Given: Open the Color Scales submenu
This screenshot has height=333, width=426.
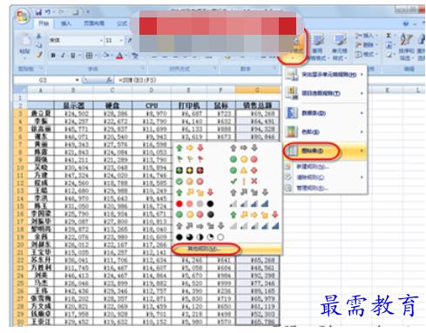Looking at the screenshot, I should point(325,132).
